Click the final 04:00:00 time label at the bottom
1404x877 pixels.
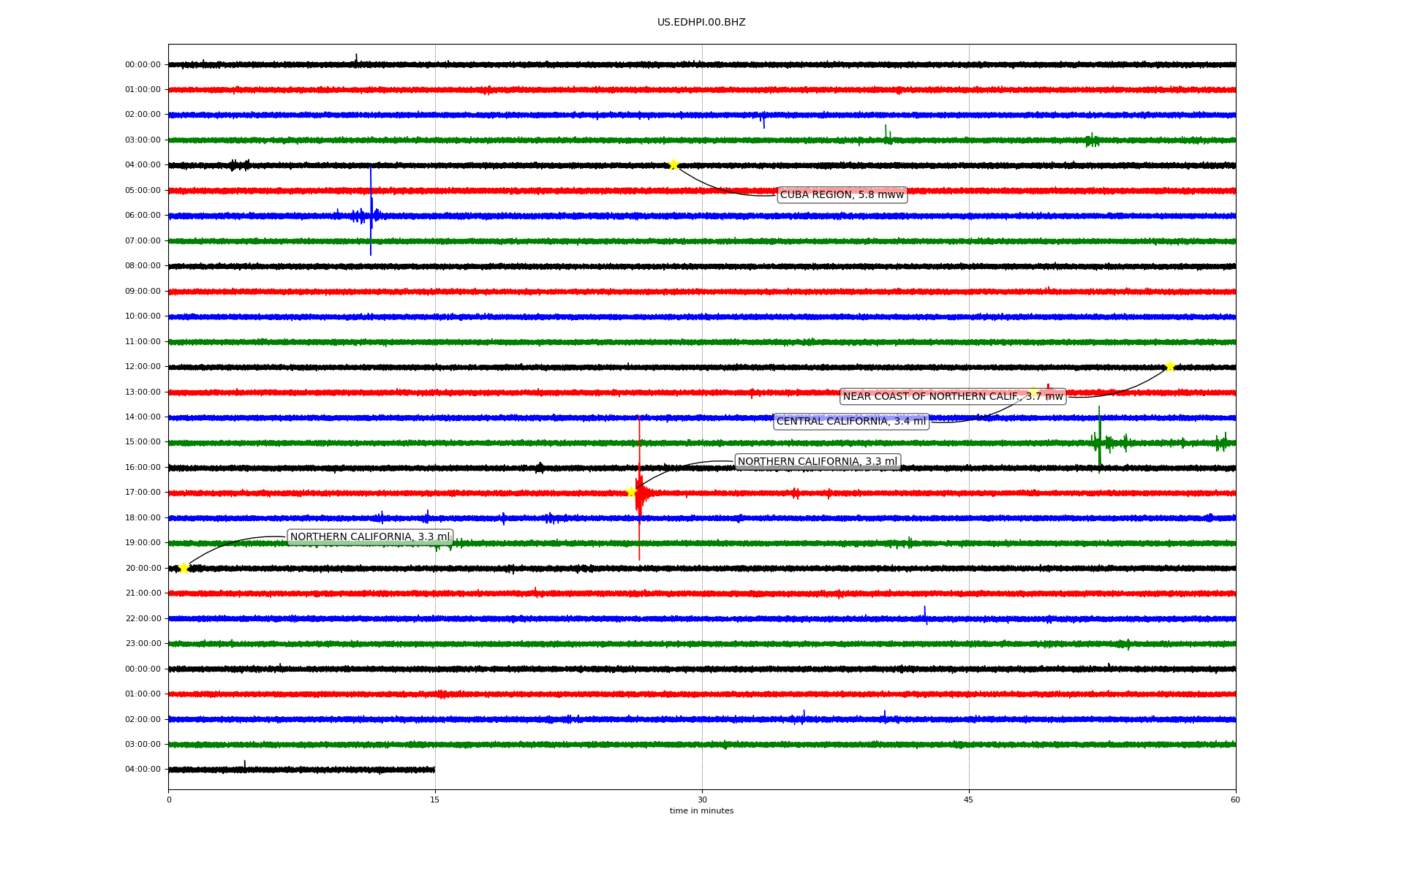click(143, 769)
